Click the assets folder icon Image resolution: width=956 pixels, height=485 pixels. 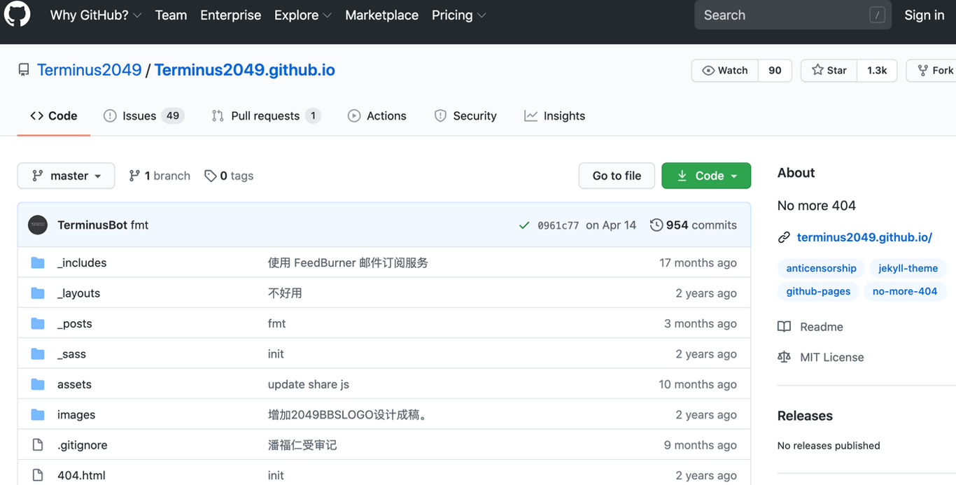click(x=38, y=384)
